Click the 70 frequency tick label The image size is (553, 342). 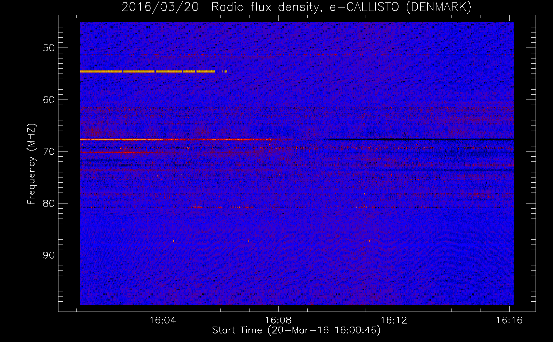[x=49, y=152]
